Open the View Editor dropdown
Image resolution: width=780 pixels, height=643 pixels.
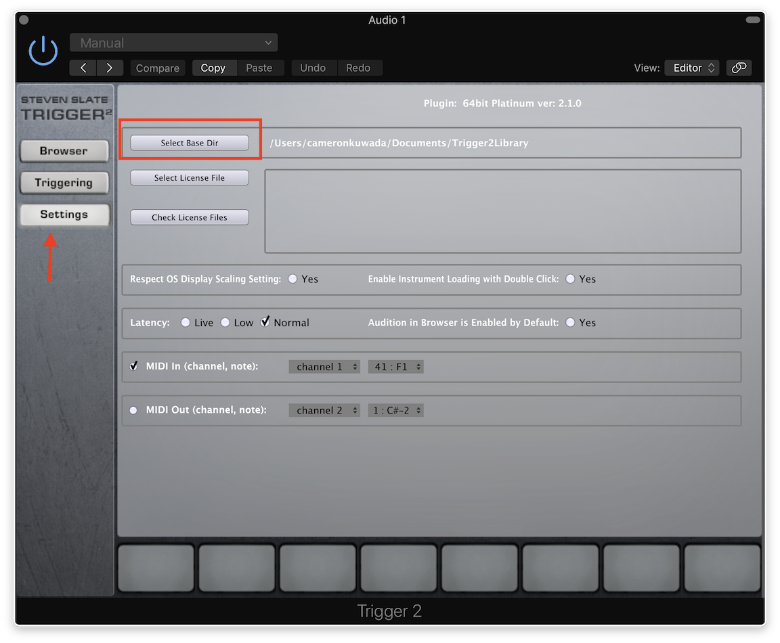click(x=693, y=68)
